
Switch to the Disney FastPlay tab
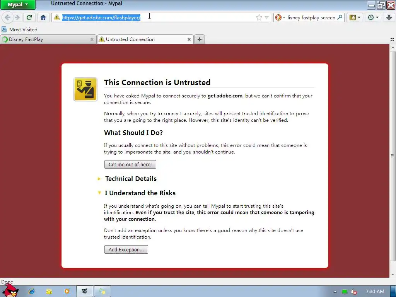coord(48,39)
